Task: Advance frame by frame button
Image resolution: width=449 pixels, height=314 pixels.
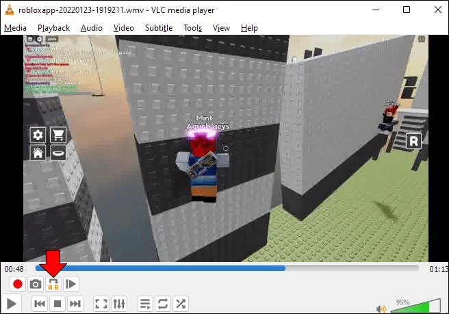Action: [x=71, y=284]
